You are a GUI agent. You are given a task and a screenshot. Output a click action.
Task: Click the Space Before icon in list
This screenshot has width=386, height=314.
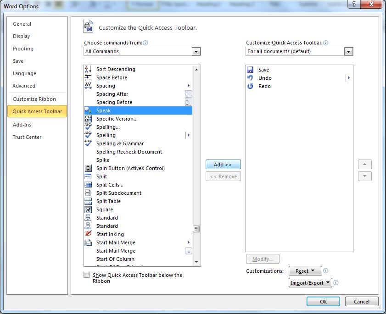88,77
